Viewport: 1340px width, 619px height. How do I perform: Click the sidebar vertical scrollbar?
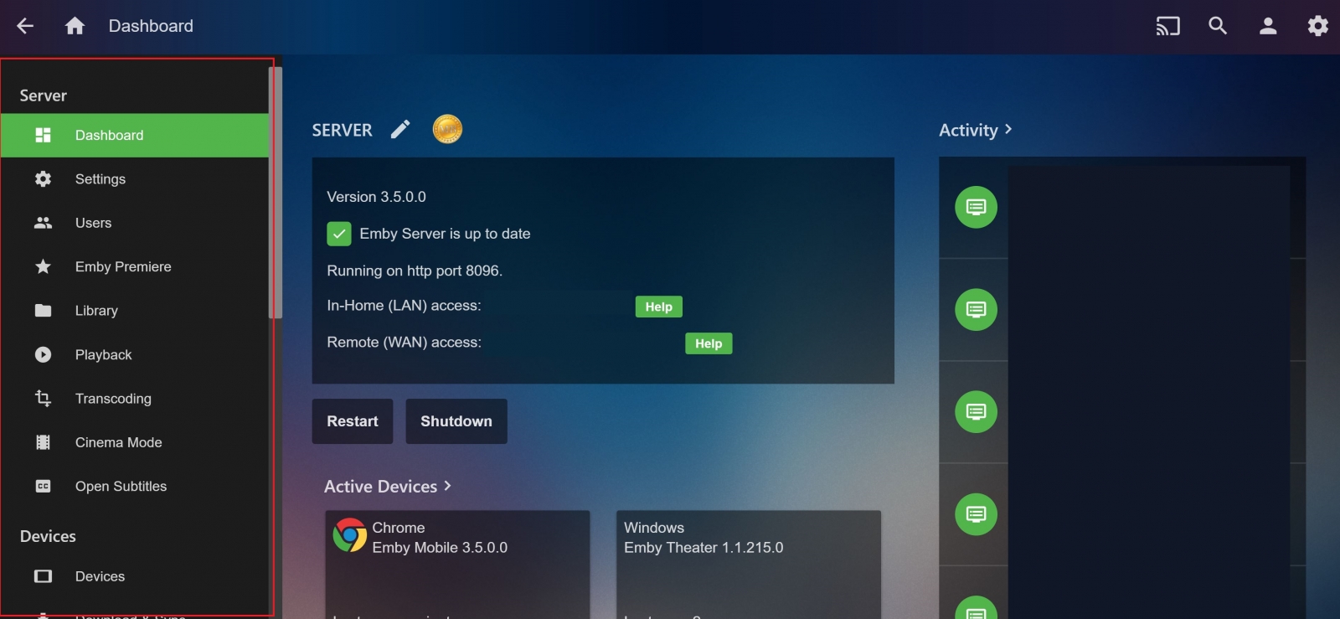[x=275, y=193]
